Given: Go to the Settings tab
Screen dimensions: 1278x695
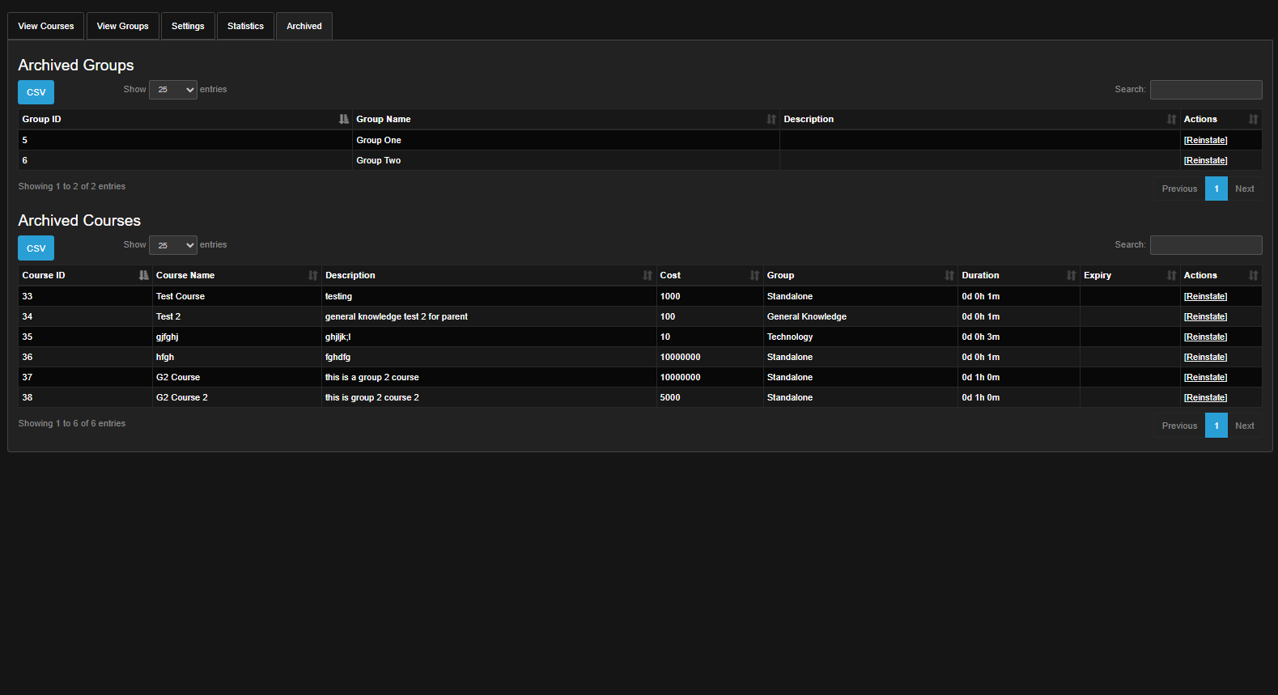Looking at the screenshot, I should [188, 26].
